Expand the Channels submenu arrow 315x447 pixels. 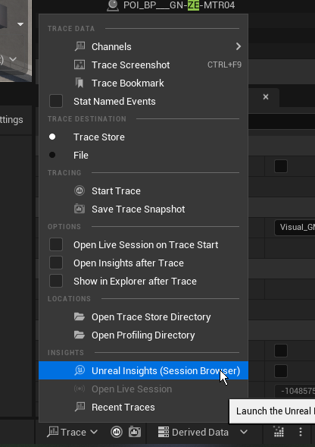coord(239,46)
